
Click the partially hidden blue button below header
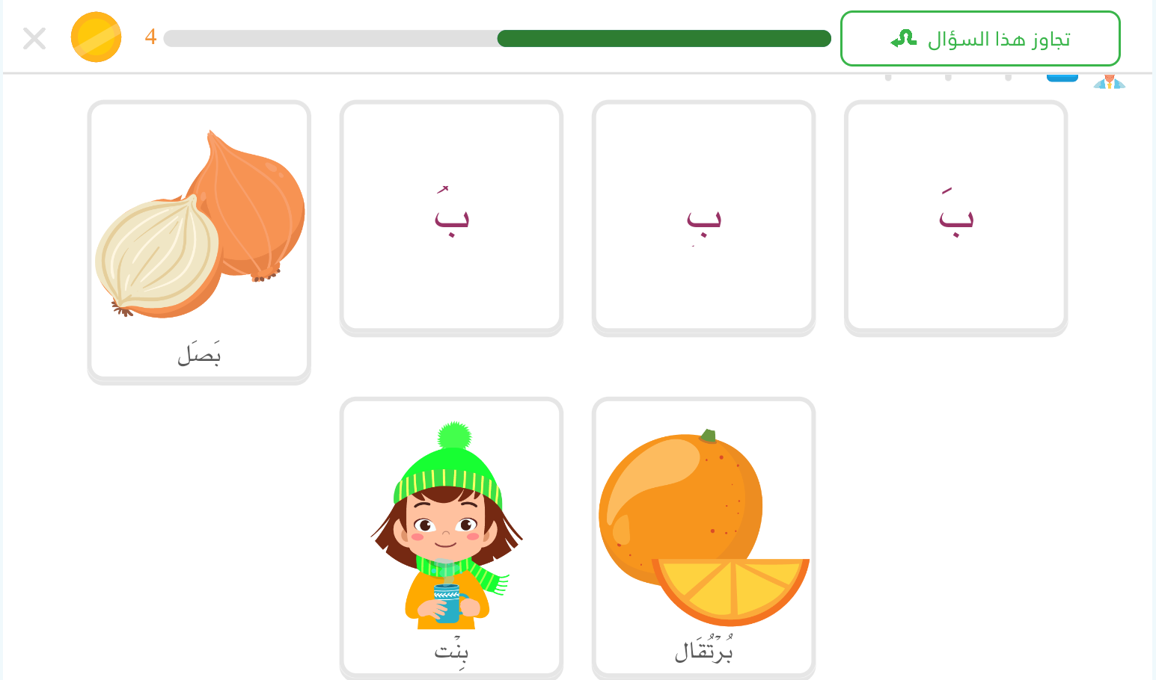point(1062,78)
